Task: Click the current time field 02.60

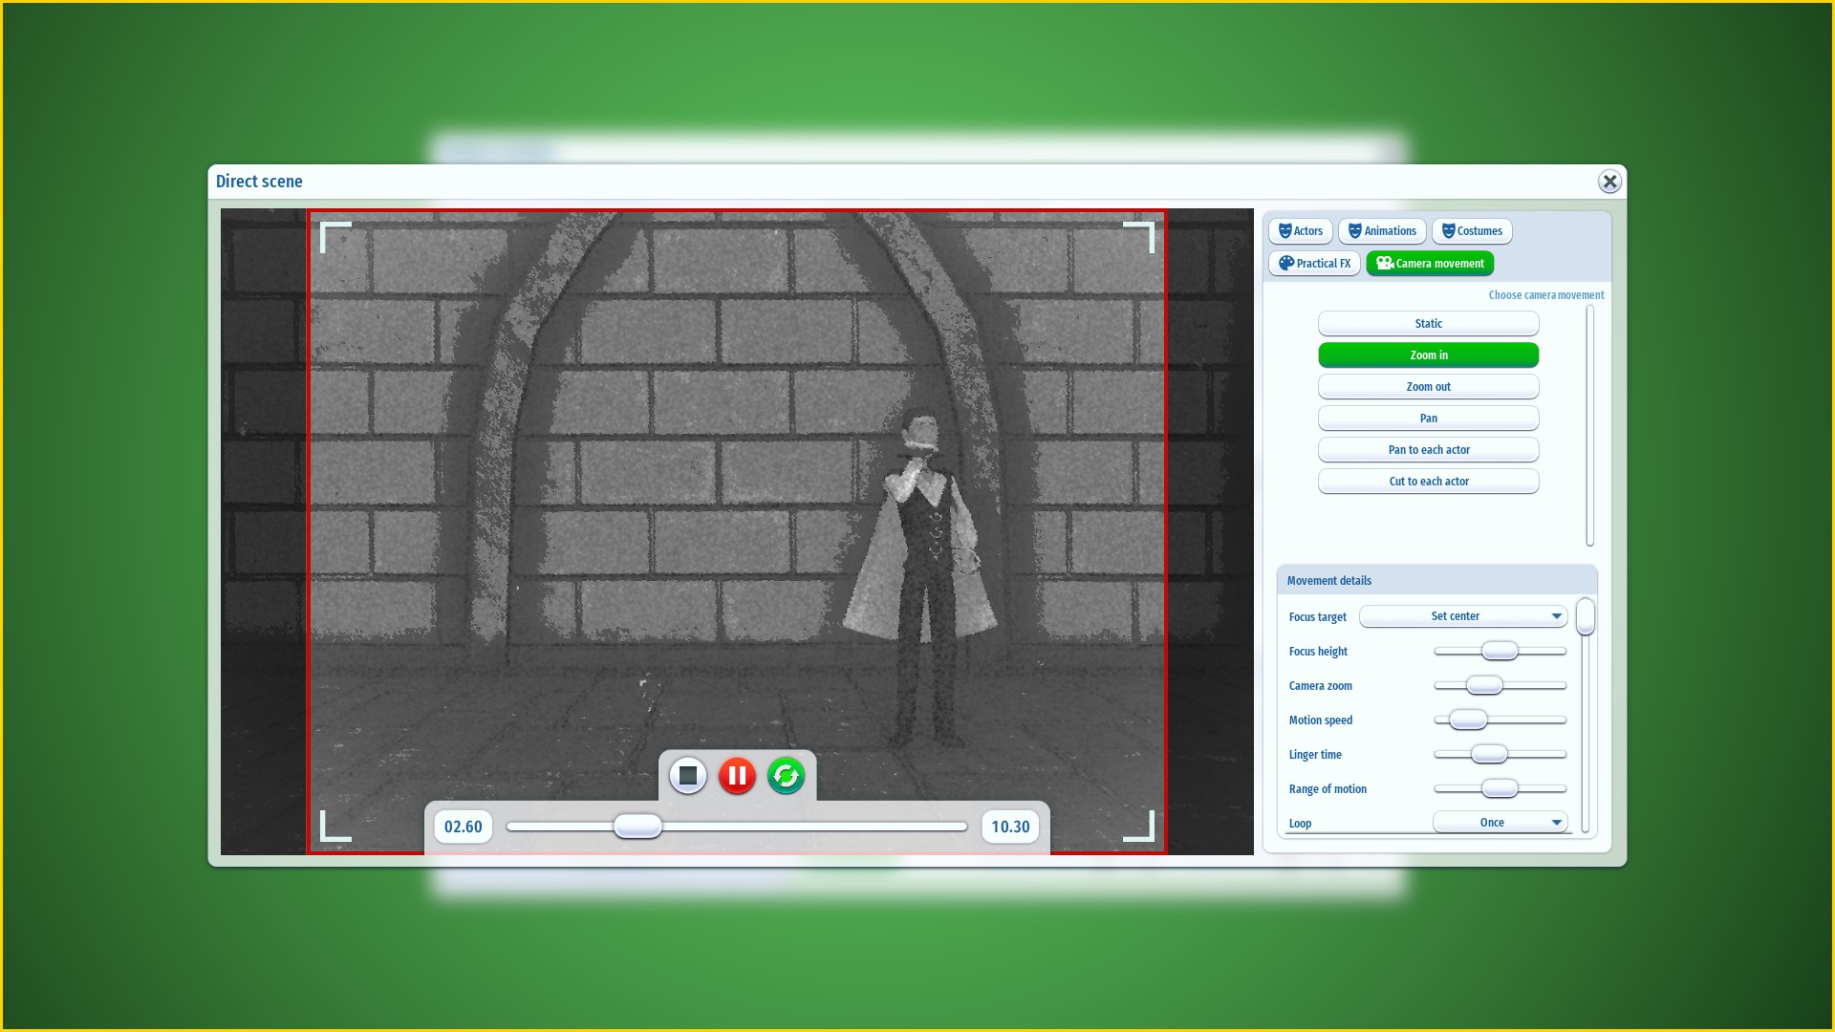Action: pos(464,827)
